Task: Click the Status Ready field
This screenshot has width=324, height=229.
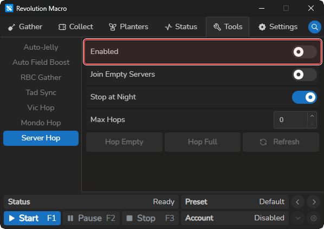Action: tap(92, 202)
